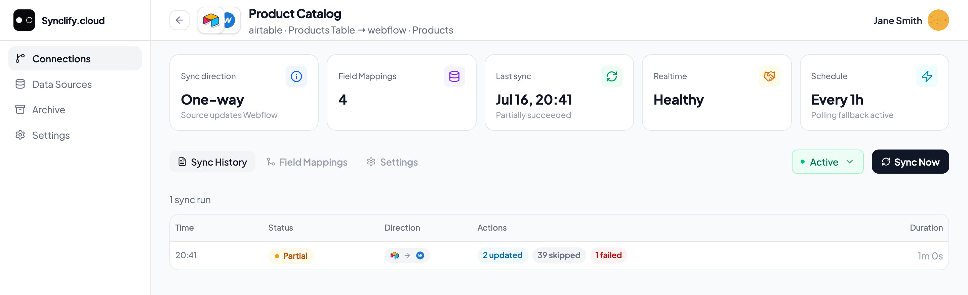Click the Webflow icon in the Direction cell
Screen dimensions: 968x295
pyautogui.click(x=420, y=256)
